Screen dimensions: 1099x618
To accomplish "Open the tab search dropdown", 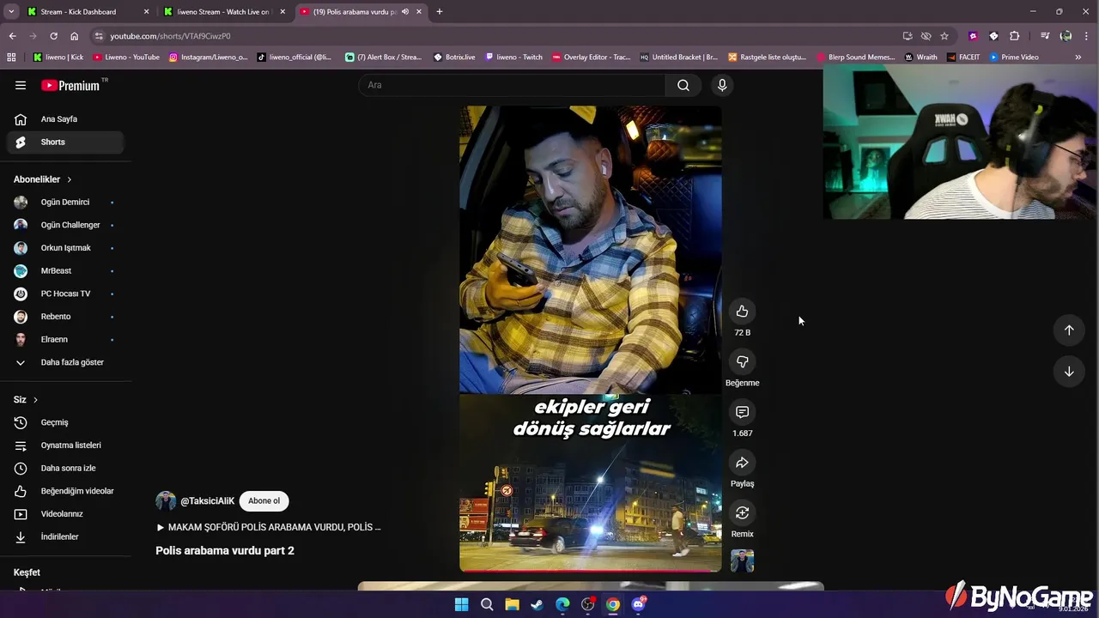I will [11, 12].
